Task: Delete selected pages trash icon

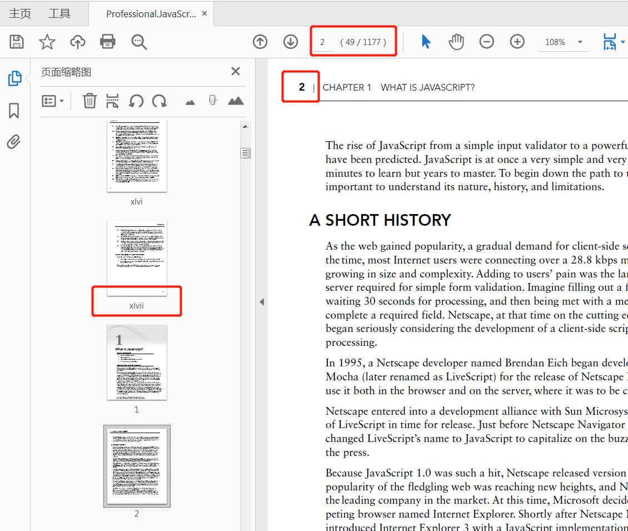Action: point(89,101)
